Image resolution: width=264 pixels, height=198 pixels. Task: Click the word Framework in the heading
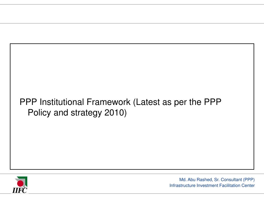tap(109, 102)
